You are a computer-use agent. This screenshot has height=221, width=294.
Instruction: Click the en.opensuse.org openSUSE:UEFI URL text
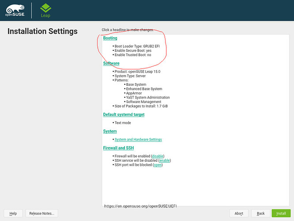[140, 206]
